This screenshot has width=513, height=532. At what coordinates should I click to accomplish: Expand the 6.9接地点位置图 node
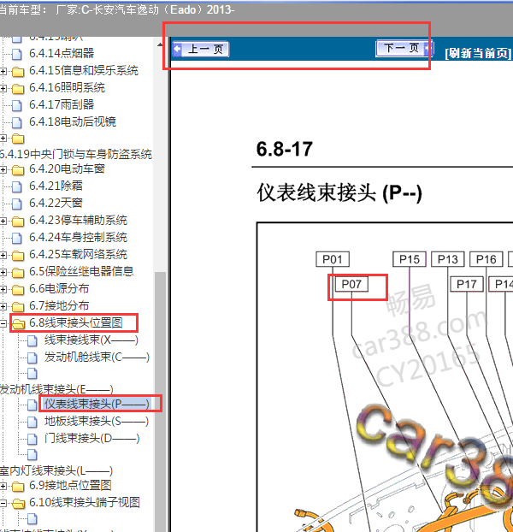(x=3, y=486)
